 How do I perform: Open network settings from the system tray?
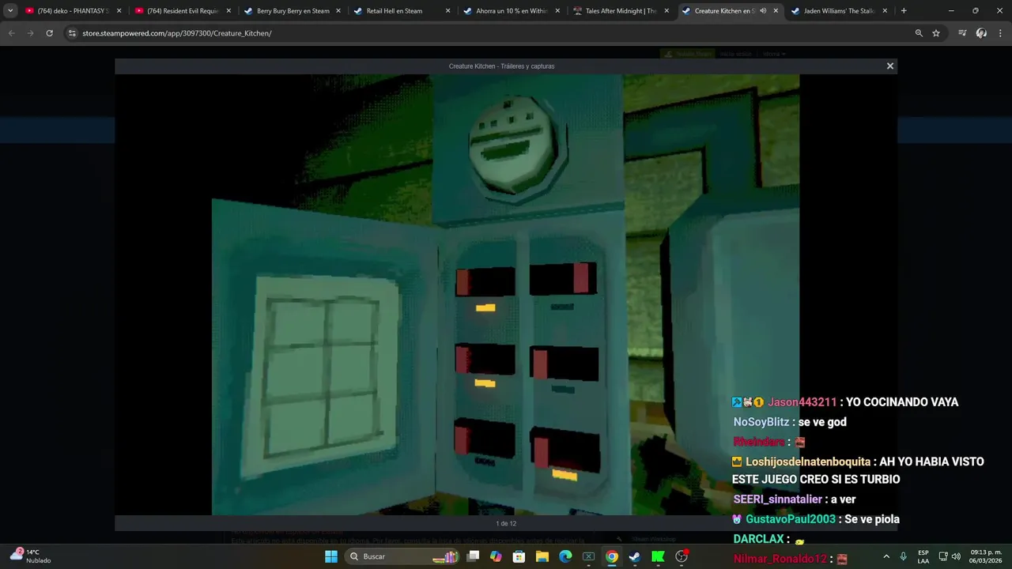click(x=943, y=556)
